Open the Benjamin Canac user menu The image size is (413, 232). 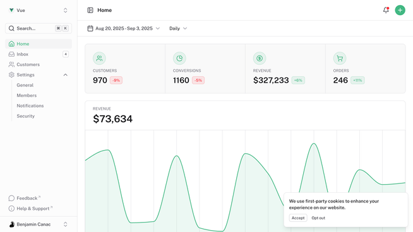pos(39,224)
